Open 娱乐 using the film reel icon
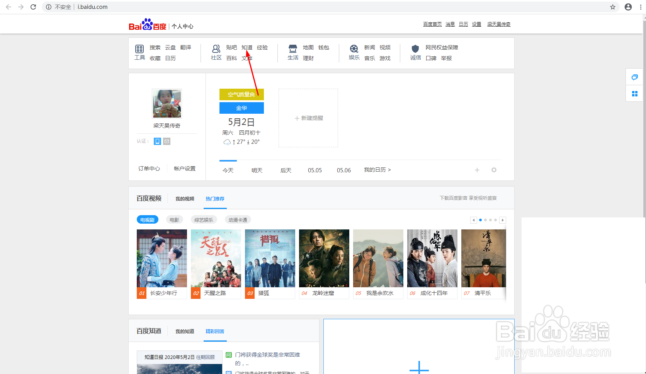The image size is (646, 374). click(354, 49)
